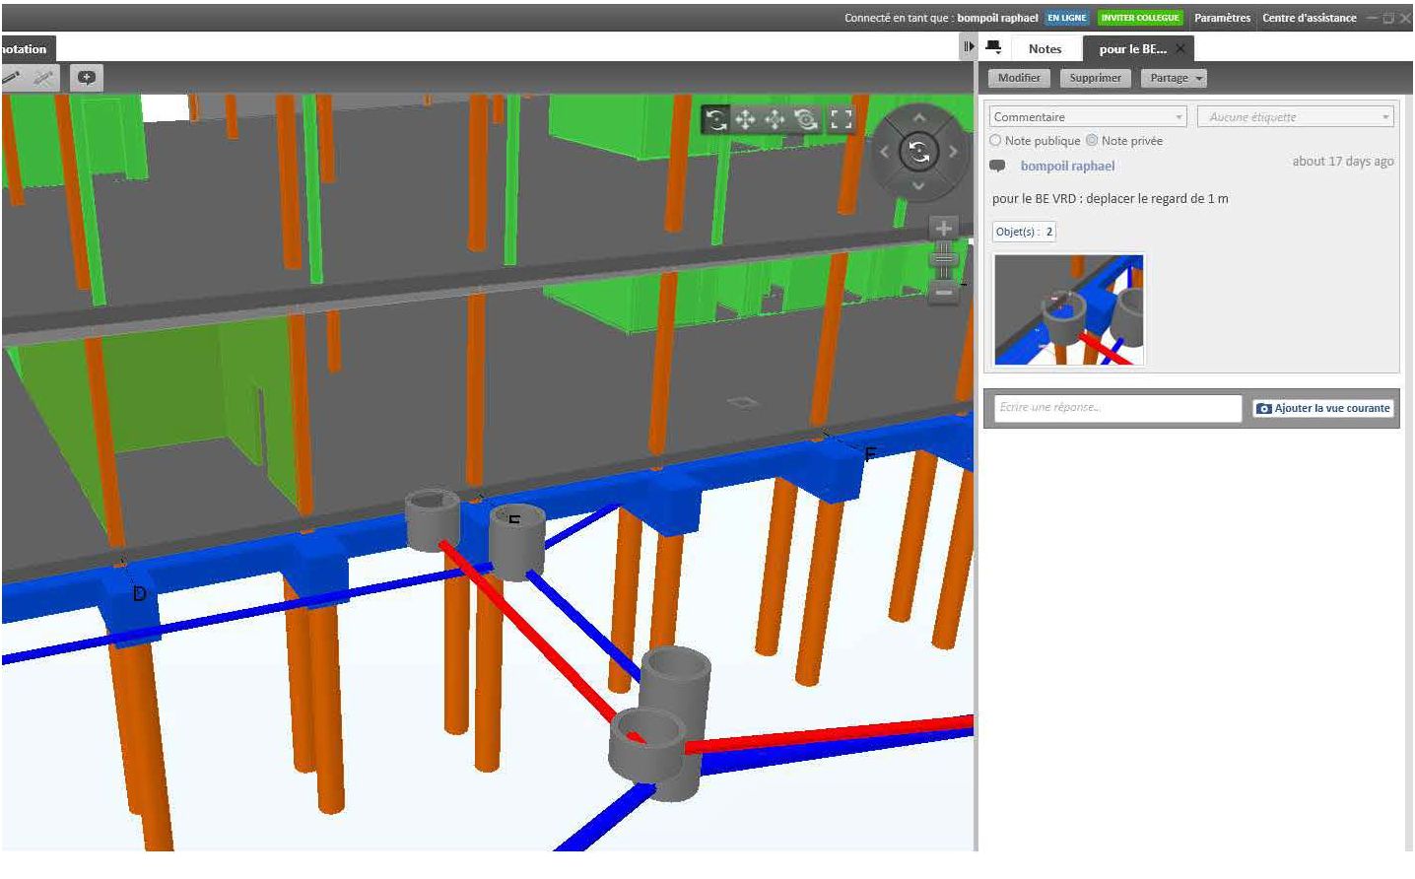Screen dimensions: 1415x879
Task: Toggle fullscreen view of the 3D model
Action: click(841, 120)
